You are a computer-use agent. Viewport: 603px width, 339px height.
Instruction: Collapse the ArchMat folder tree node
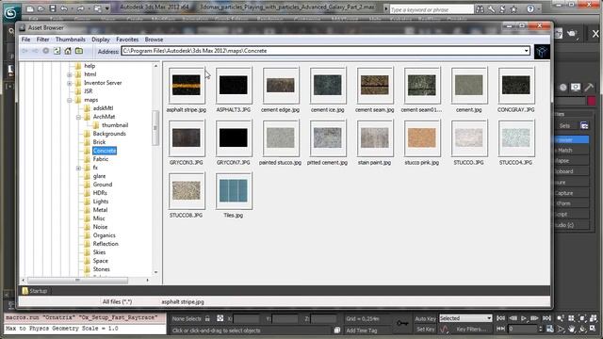78,117
